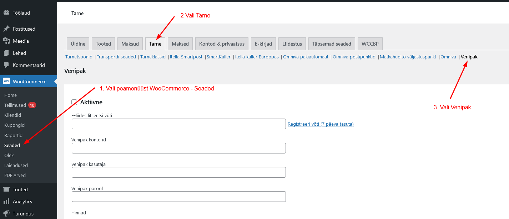The height and width of the screenshot is (219, 509).
Task: Open the Kontod & privaatsus tab
Action: pos(222,44)
